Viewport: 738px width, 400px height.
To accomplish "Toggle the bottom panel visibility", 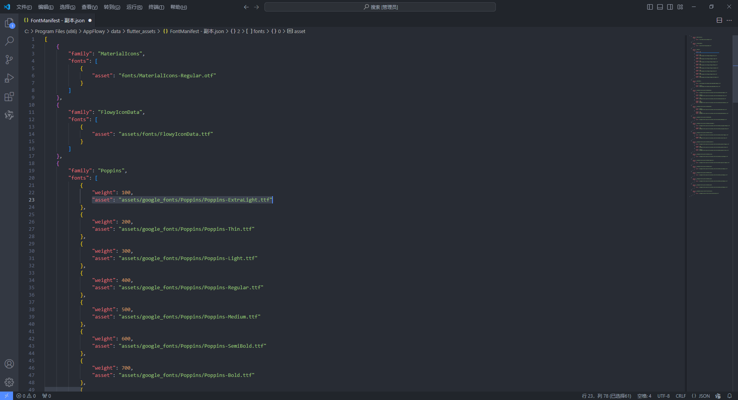I will (660, 7).
